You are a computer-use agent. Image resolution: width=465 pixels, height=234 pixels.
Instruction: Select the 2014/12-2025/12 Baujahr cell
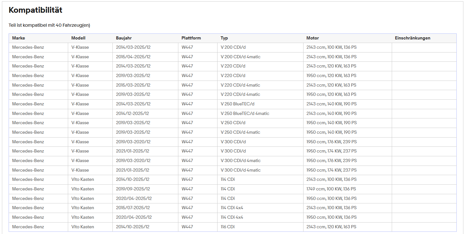pos(145,114)
